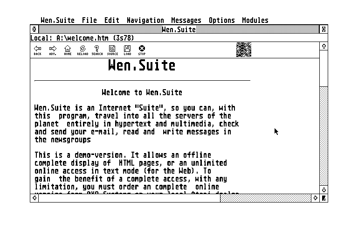Click the Wen.Suite window title bar
The image size is (358, 252).
coord(179,29)
